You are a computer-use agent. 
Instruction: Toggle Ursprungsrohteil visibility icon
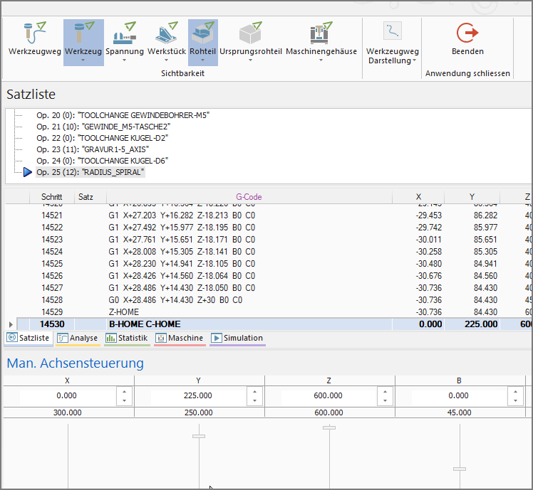click(x=251, y=33)
